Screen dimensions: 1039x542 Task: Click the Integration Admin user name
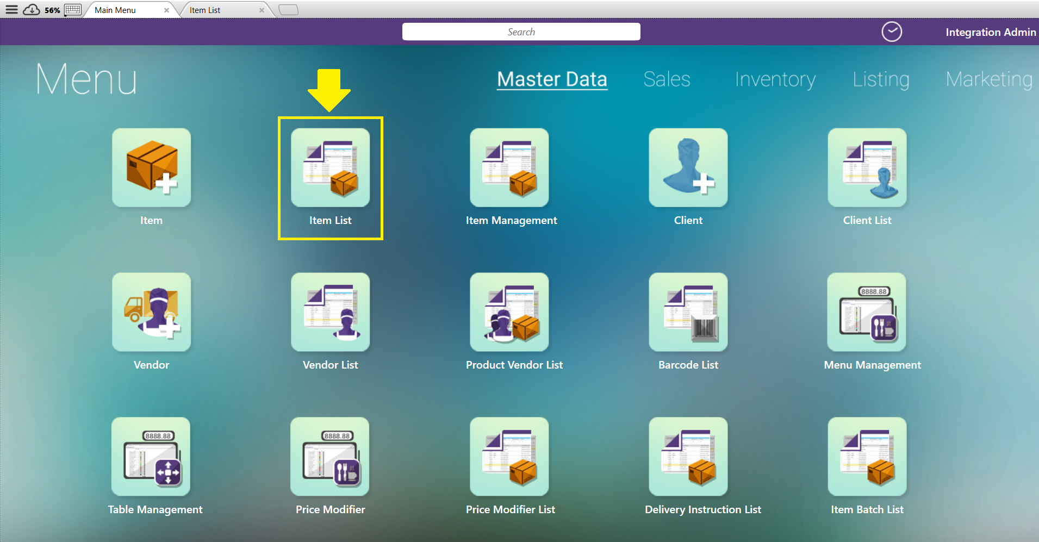point(991,32)
